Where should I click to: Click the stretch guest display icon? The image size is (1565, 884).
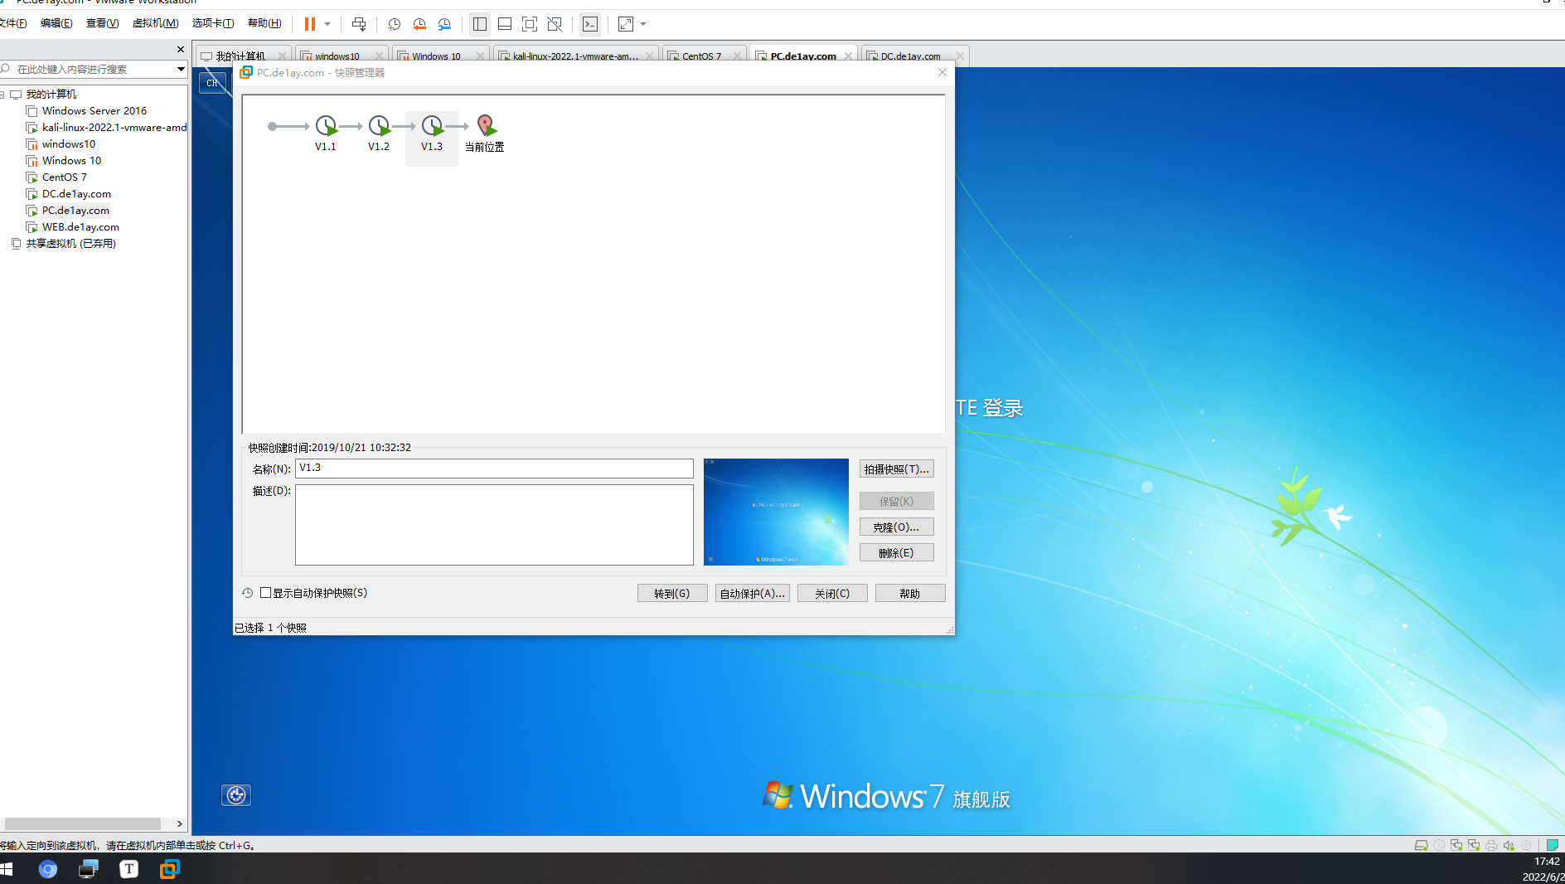626,24
